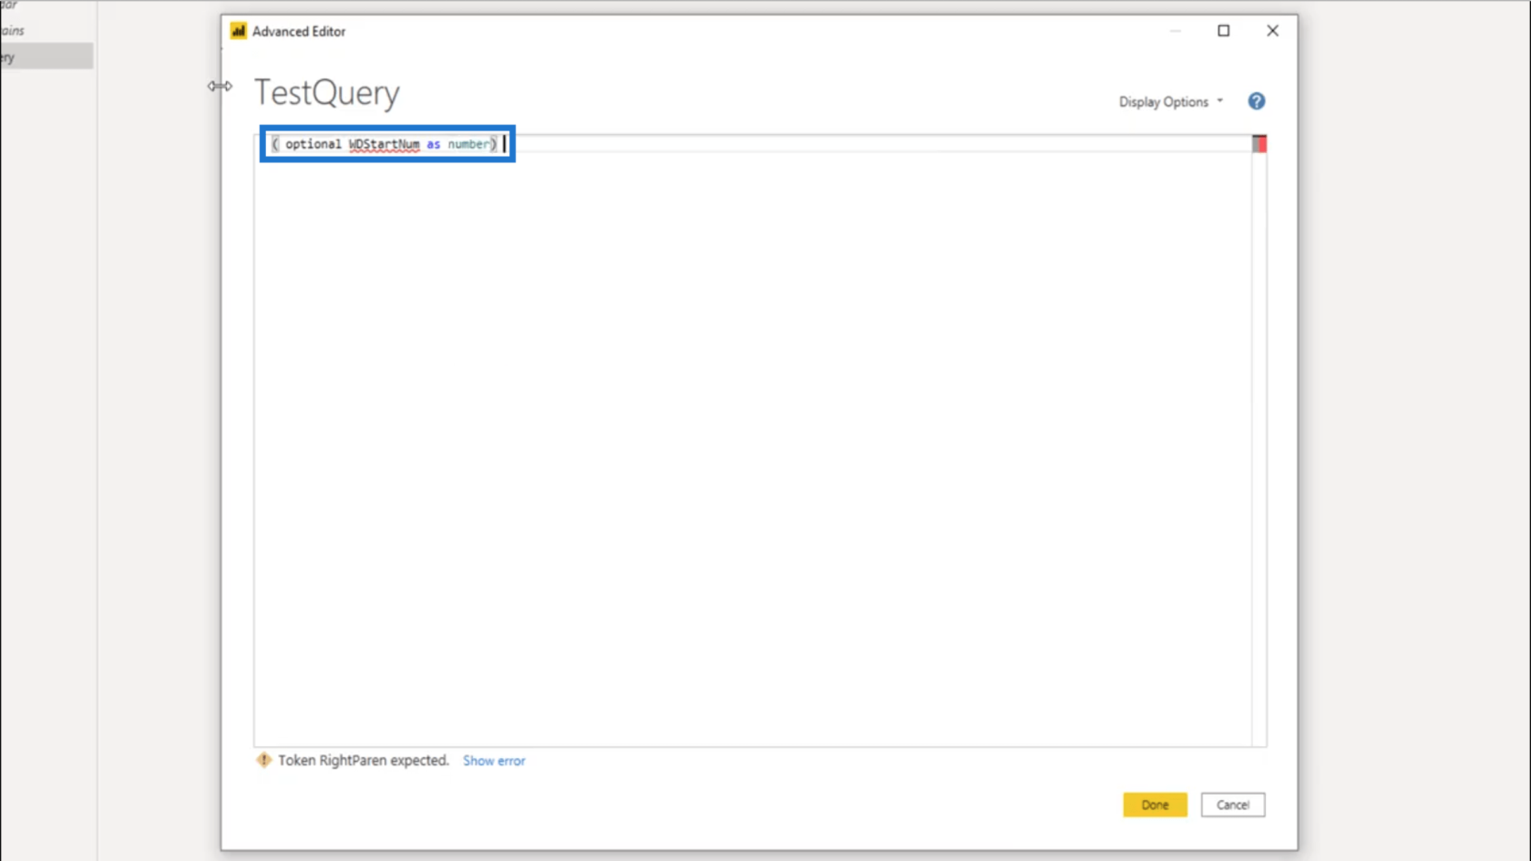The image size is (1531, 861).
Task: Click the TestQuery title heading
Action: click(x=327, y=93)
